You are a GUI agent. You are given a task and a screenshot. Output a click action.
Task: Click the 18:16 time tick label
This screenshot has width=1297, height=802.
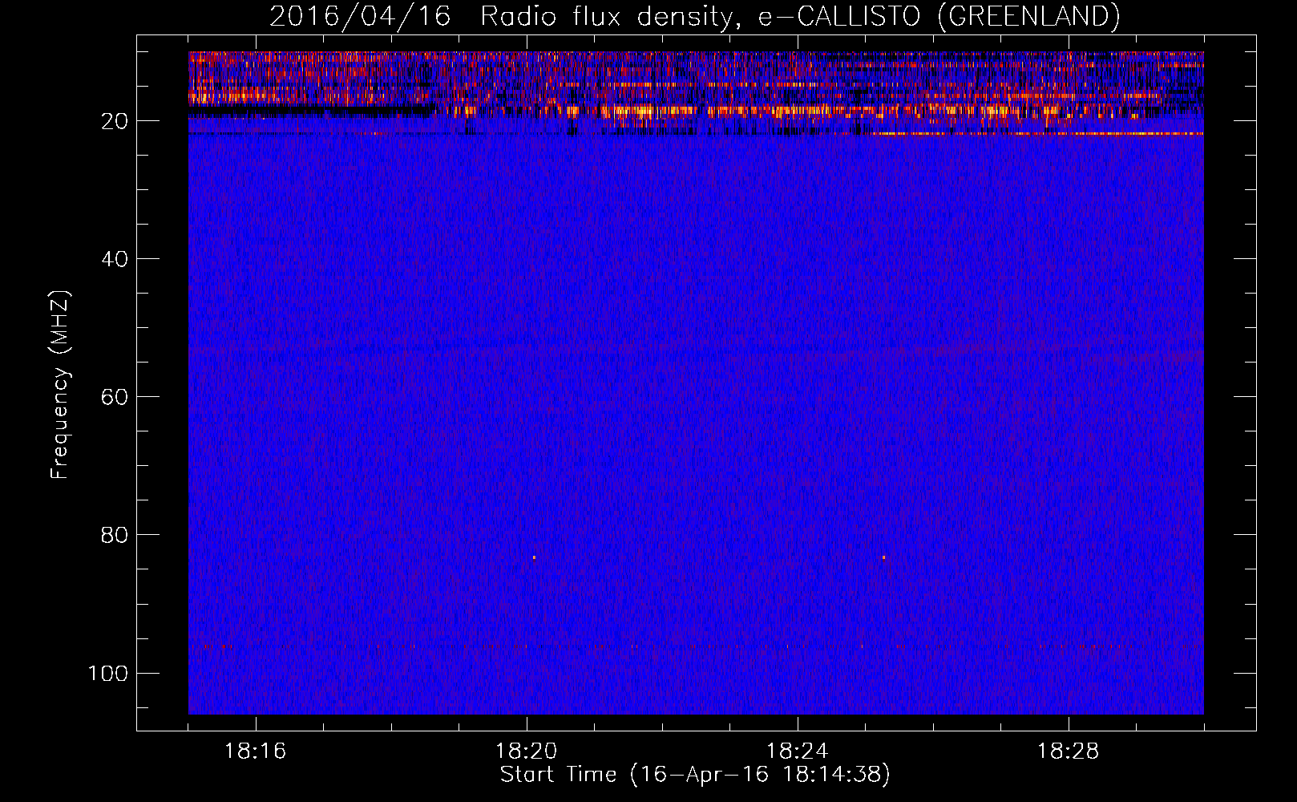255,751
